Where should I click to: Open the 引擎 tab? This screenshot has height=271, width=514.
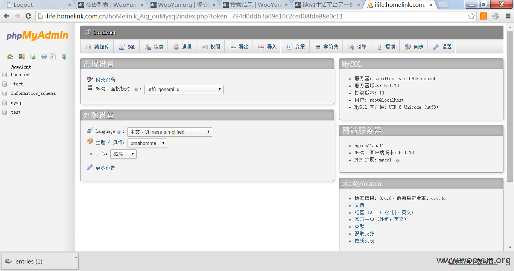click(x=357, y=47)
